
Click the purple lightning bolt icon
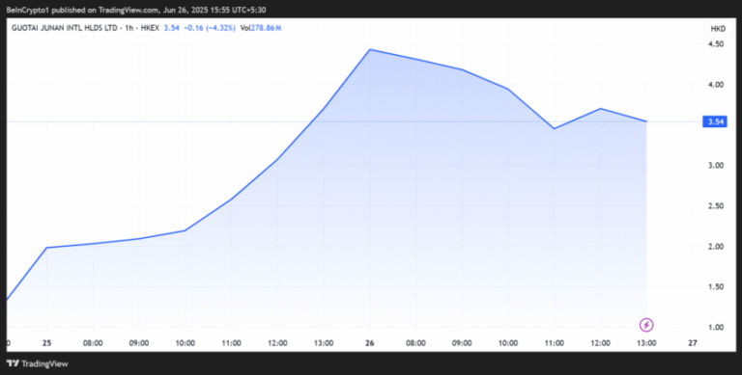[x=646, y=325]
